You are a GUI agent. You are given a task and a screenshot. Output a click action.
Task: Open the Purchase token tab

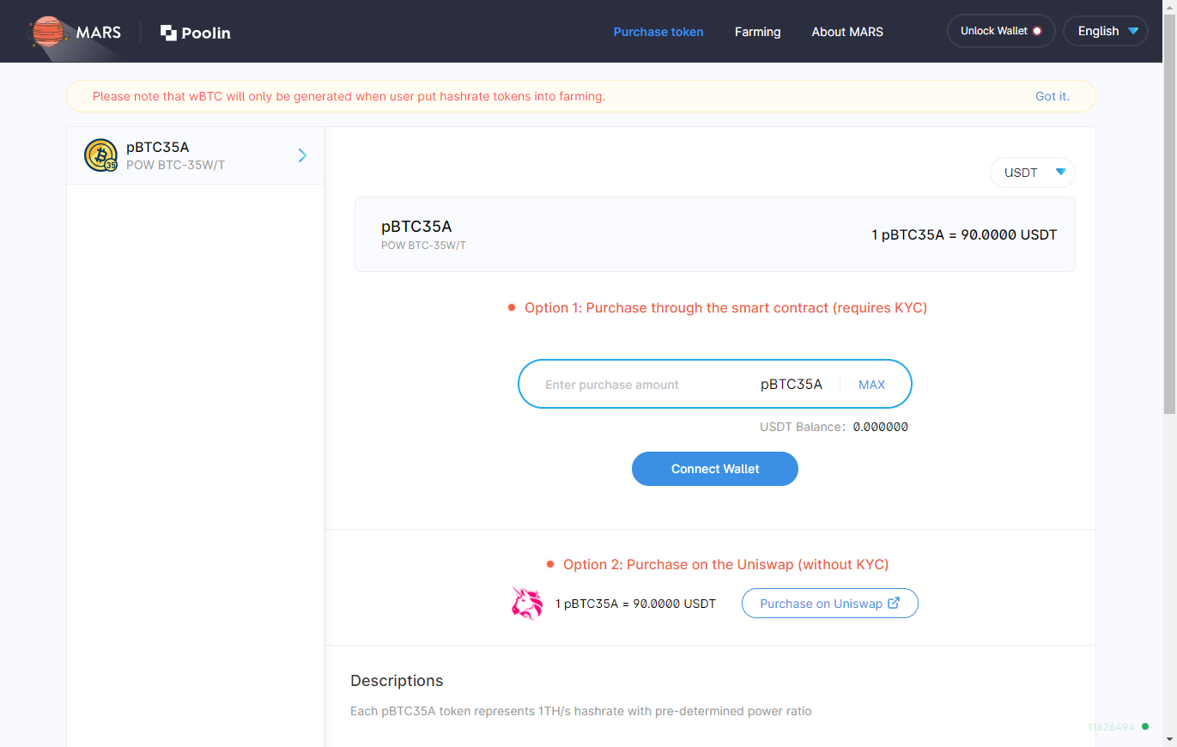click(x=658, y=32)
